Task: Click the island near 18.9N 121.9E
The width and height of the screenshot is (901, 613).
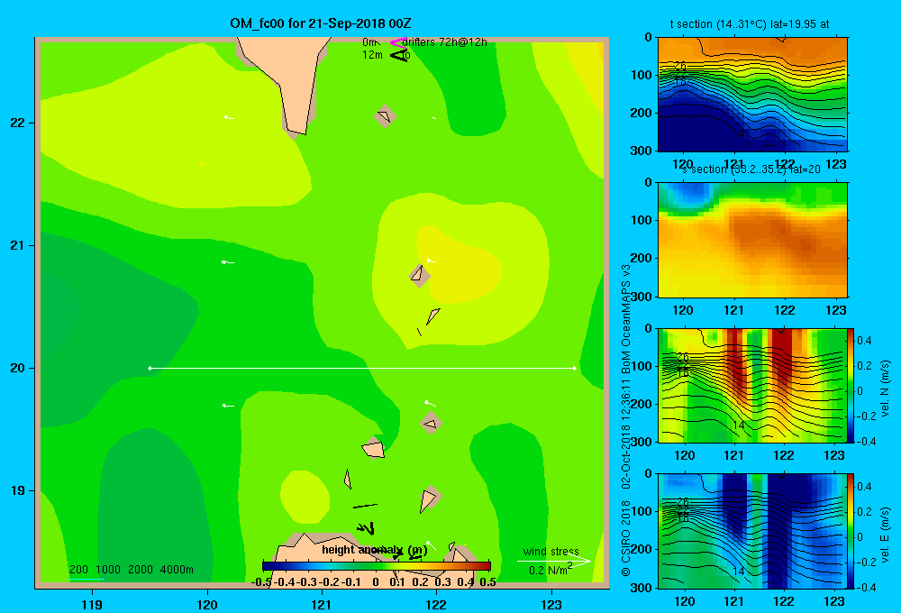Action: click(x=429, y=499)
